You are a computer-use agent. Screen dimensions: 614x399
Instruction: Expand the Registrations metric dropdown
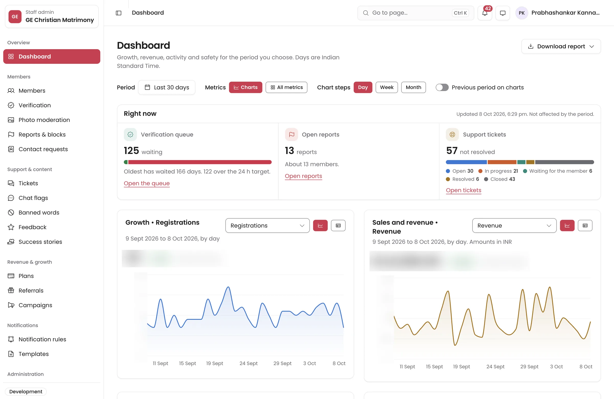pos(267,225)
